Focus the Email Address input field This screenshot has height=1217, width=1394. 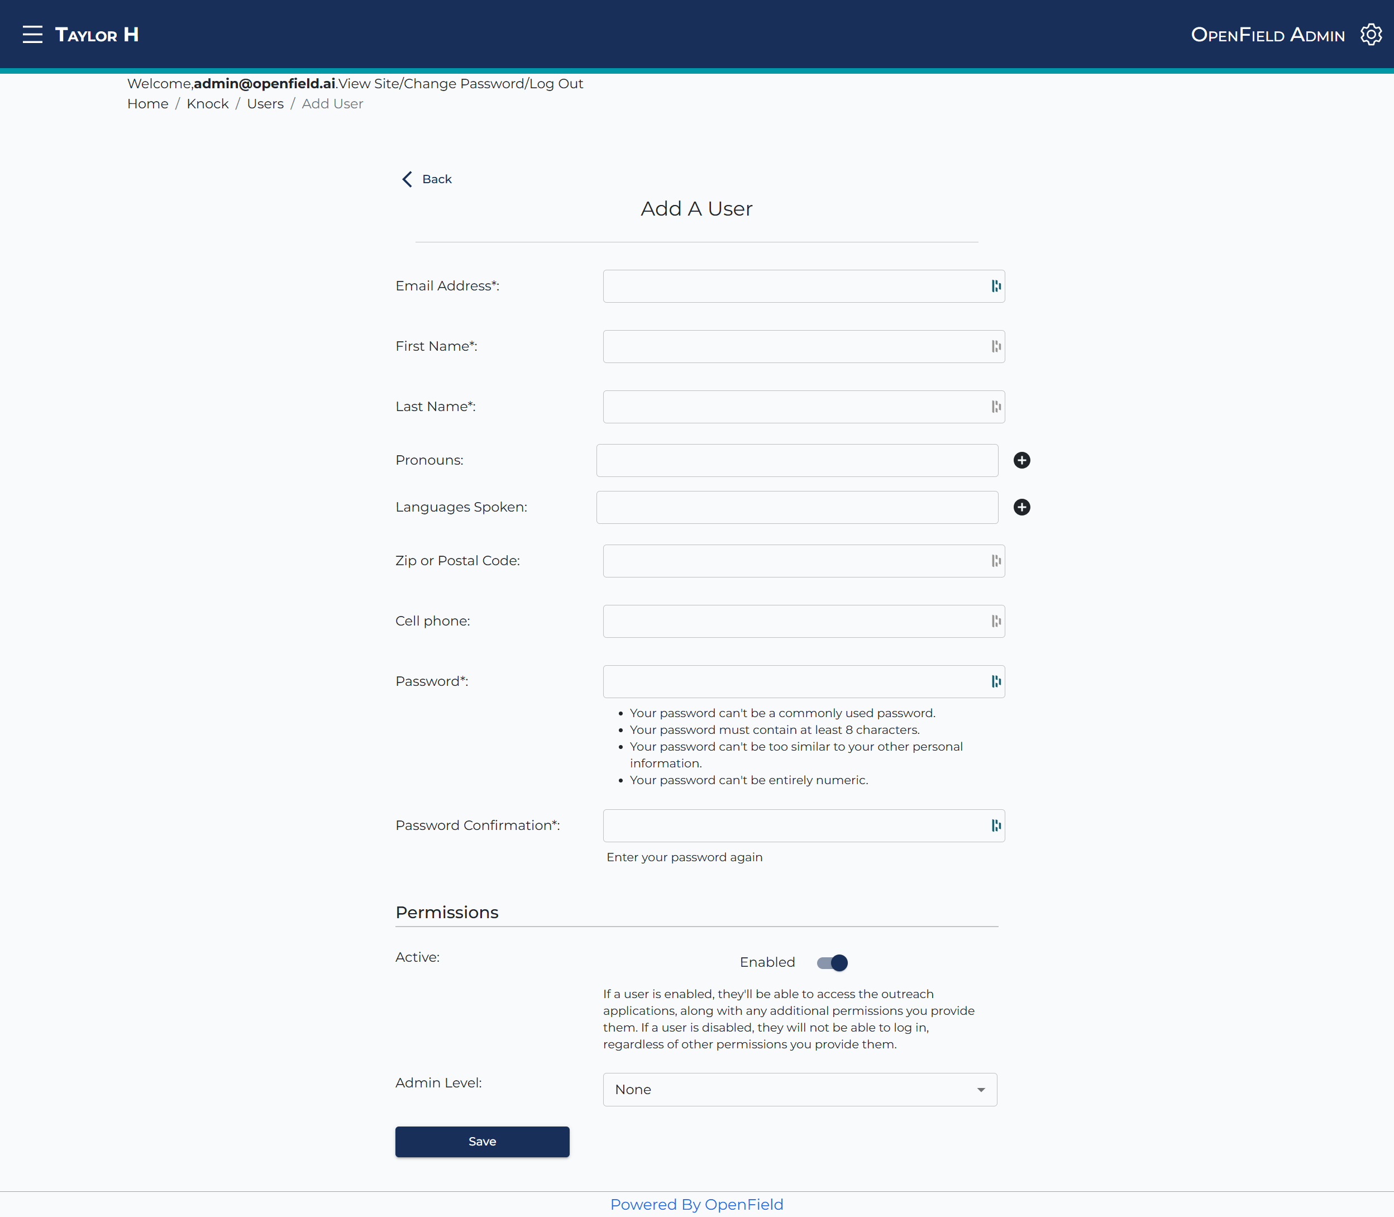(x=804, y=286)
